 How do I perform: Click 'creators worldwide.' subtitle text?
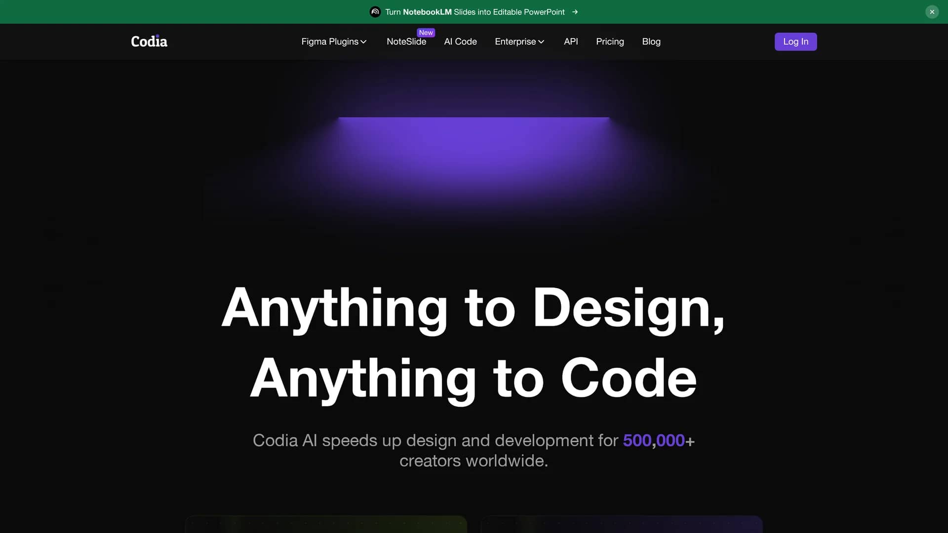(474, 460)
